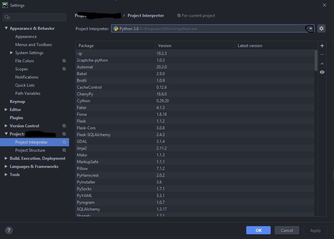The height and width of the screenshot is (239, 334).
Task: Open the Project Interpreter dropdown arrow
Action: click(311, 28)
